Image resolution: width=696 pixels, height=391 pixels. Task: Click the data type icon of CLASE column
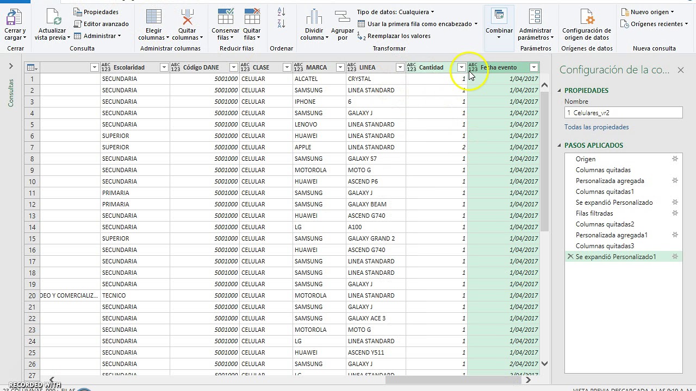(245, 67)
